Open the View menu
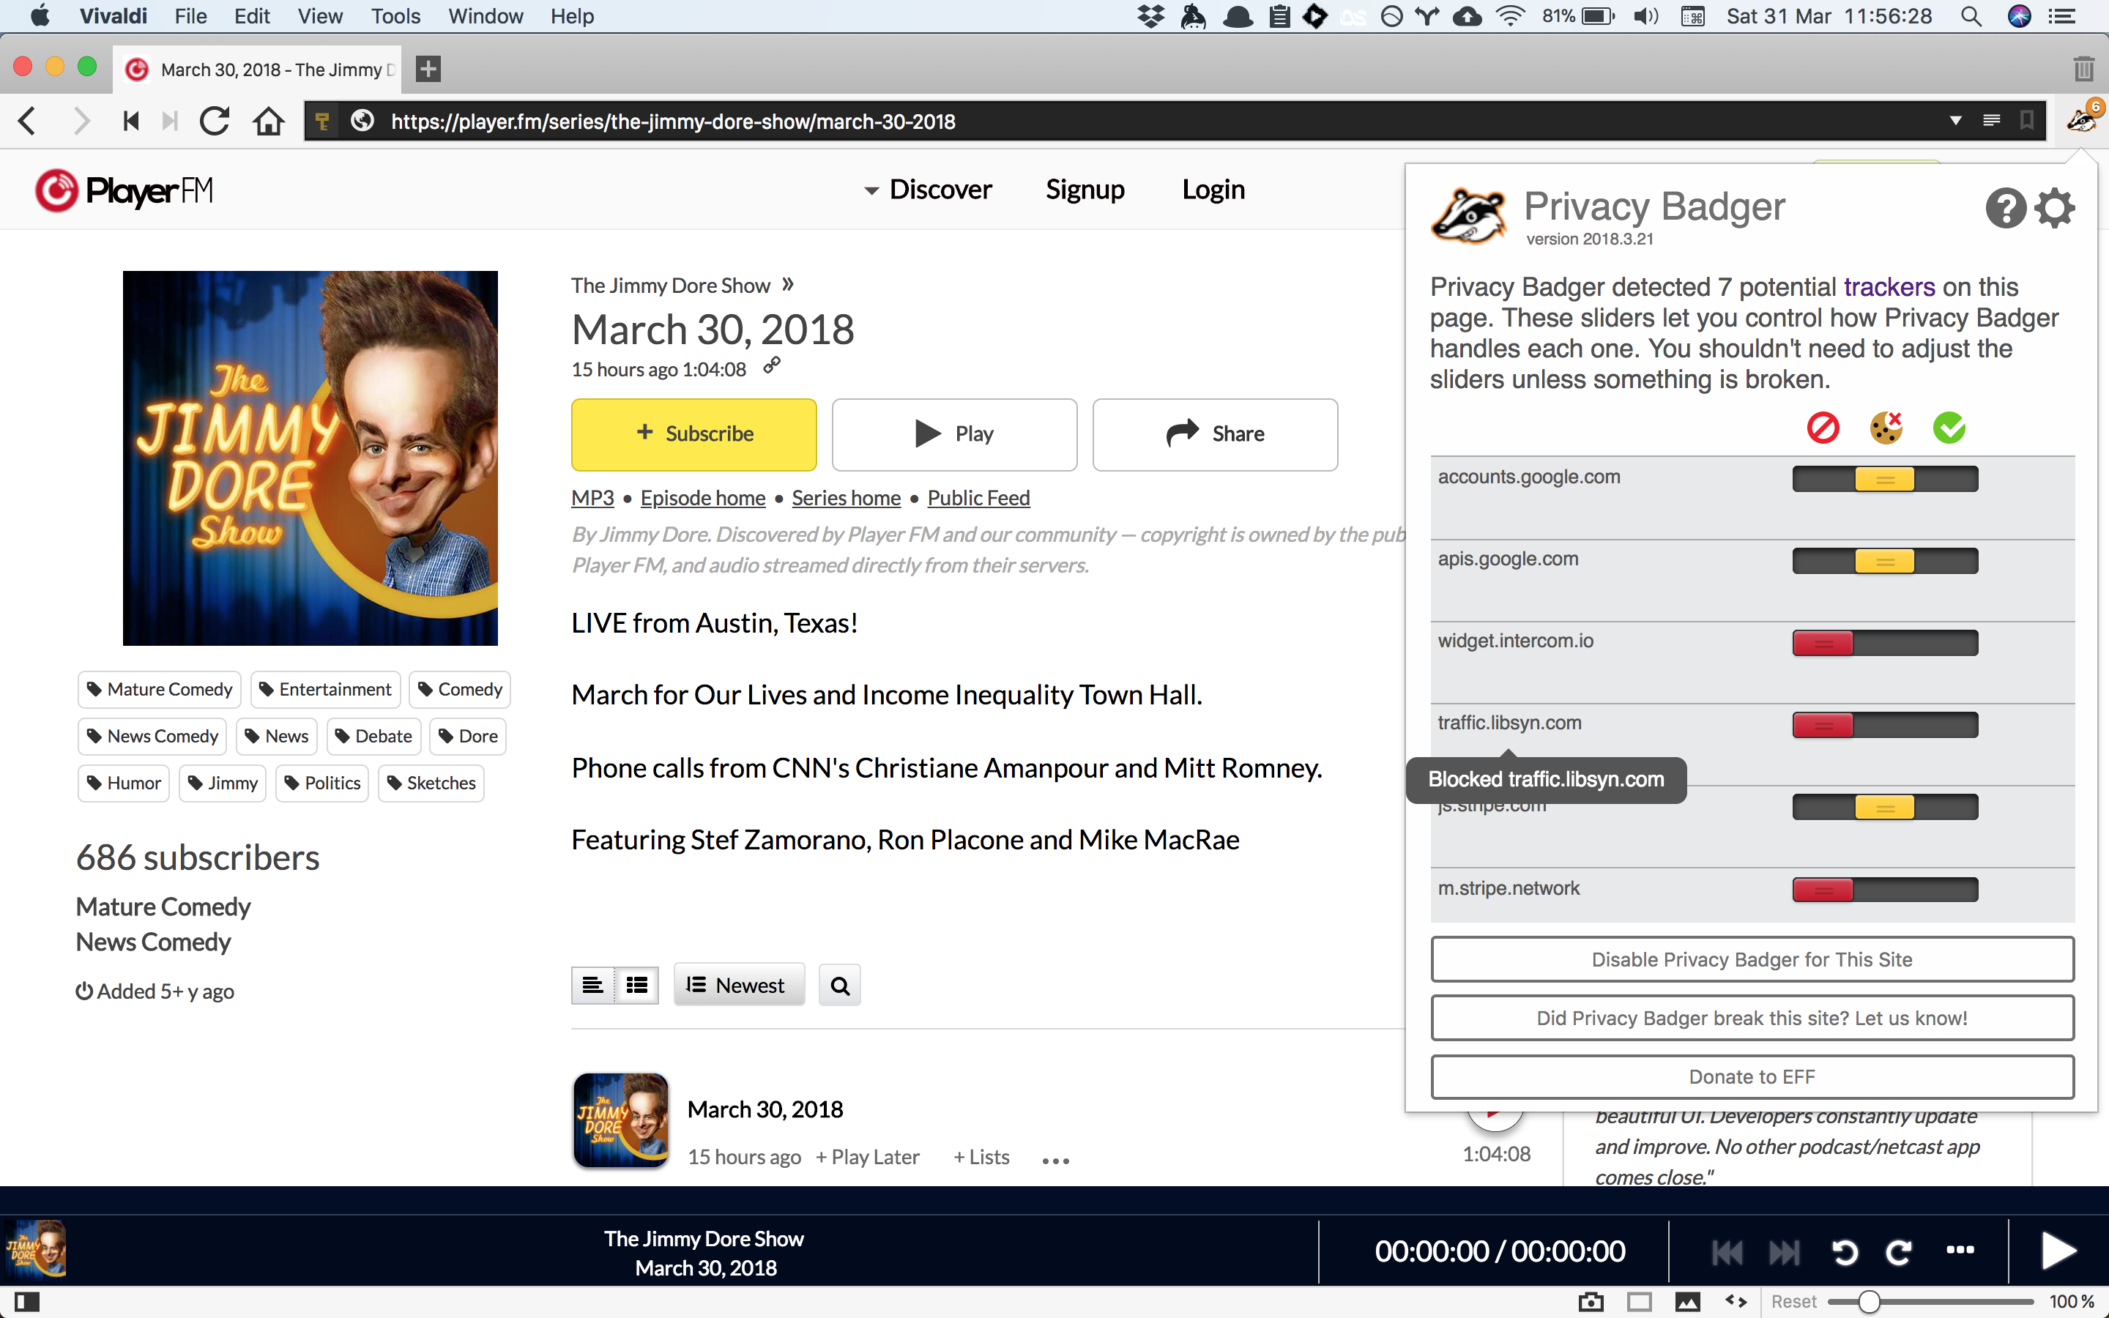 320,15
